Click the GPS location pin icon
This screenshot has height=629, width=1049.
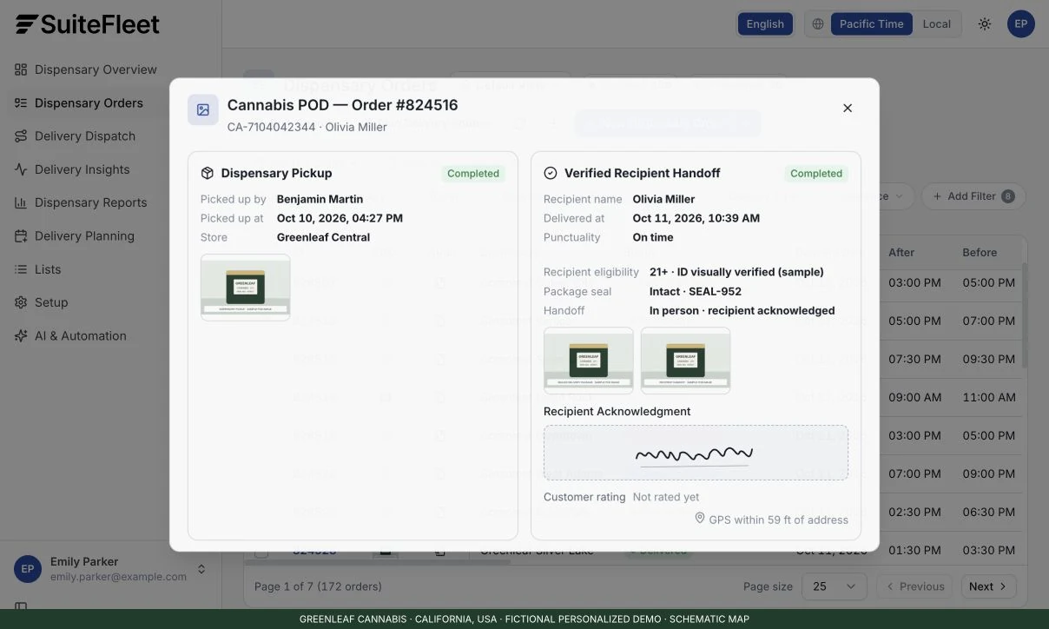click(700, 518)
